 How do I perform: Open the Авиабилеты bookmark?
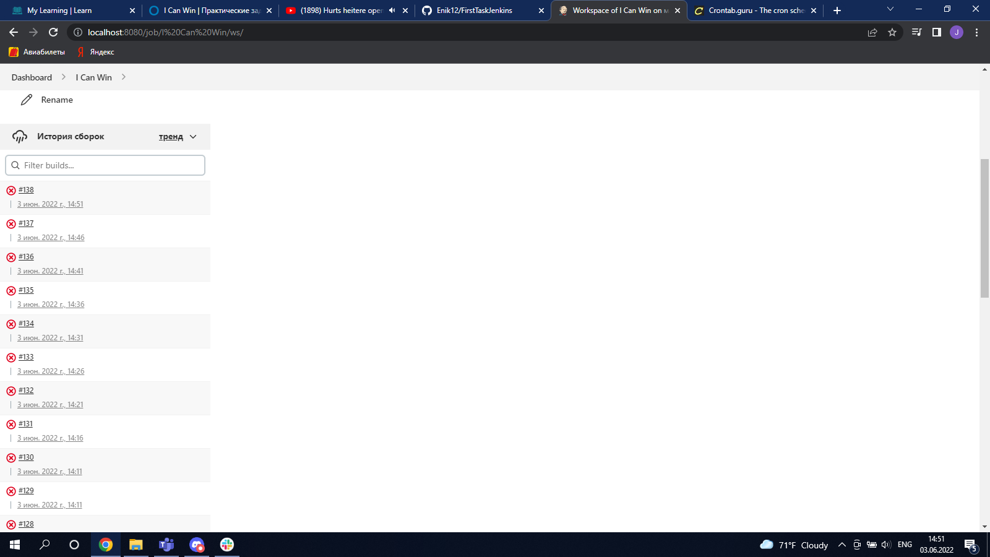tap(37, 52)
